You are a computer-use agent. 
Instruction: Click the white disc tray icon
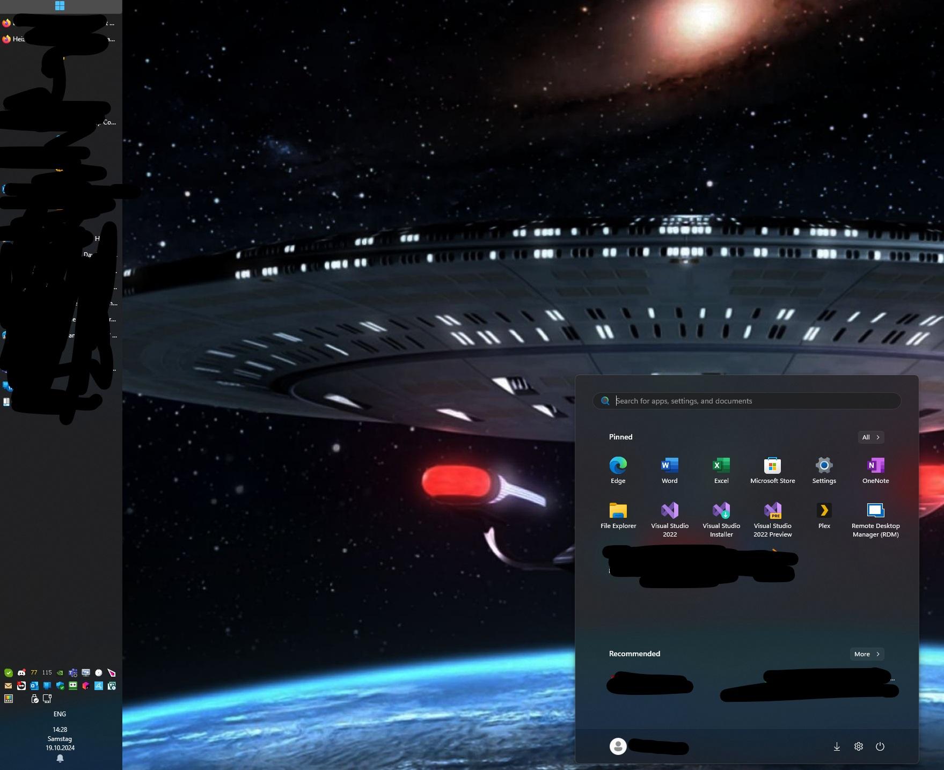tap(99, 673)
